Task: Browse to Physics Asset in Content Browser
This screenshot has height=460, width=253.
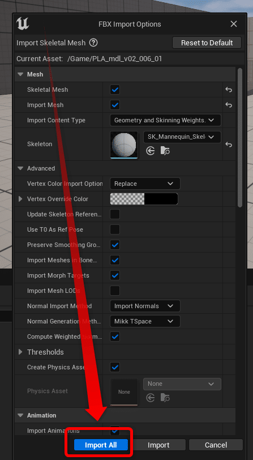Action: coord(165,398)
